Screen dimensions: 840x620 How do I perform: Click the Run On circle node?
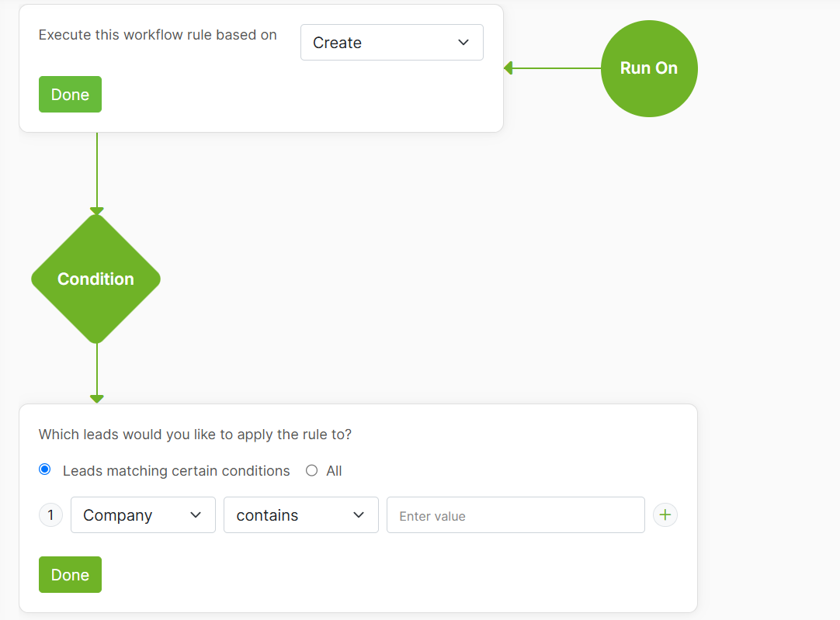pos(649,68)
